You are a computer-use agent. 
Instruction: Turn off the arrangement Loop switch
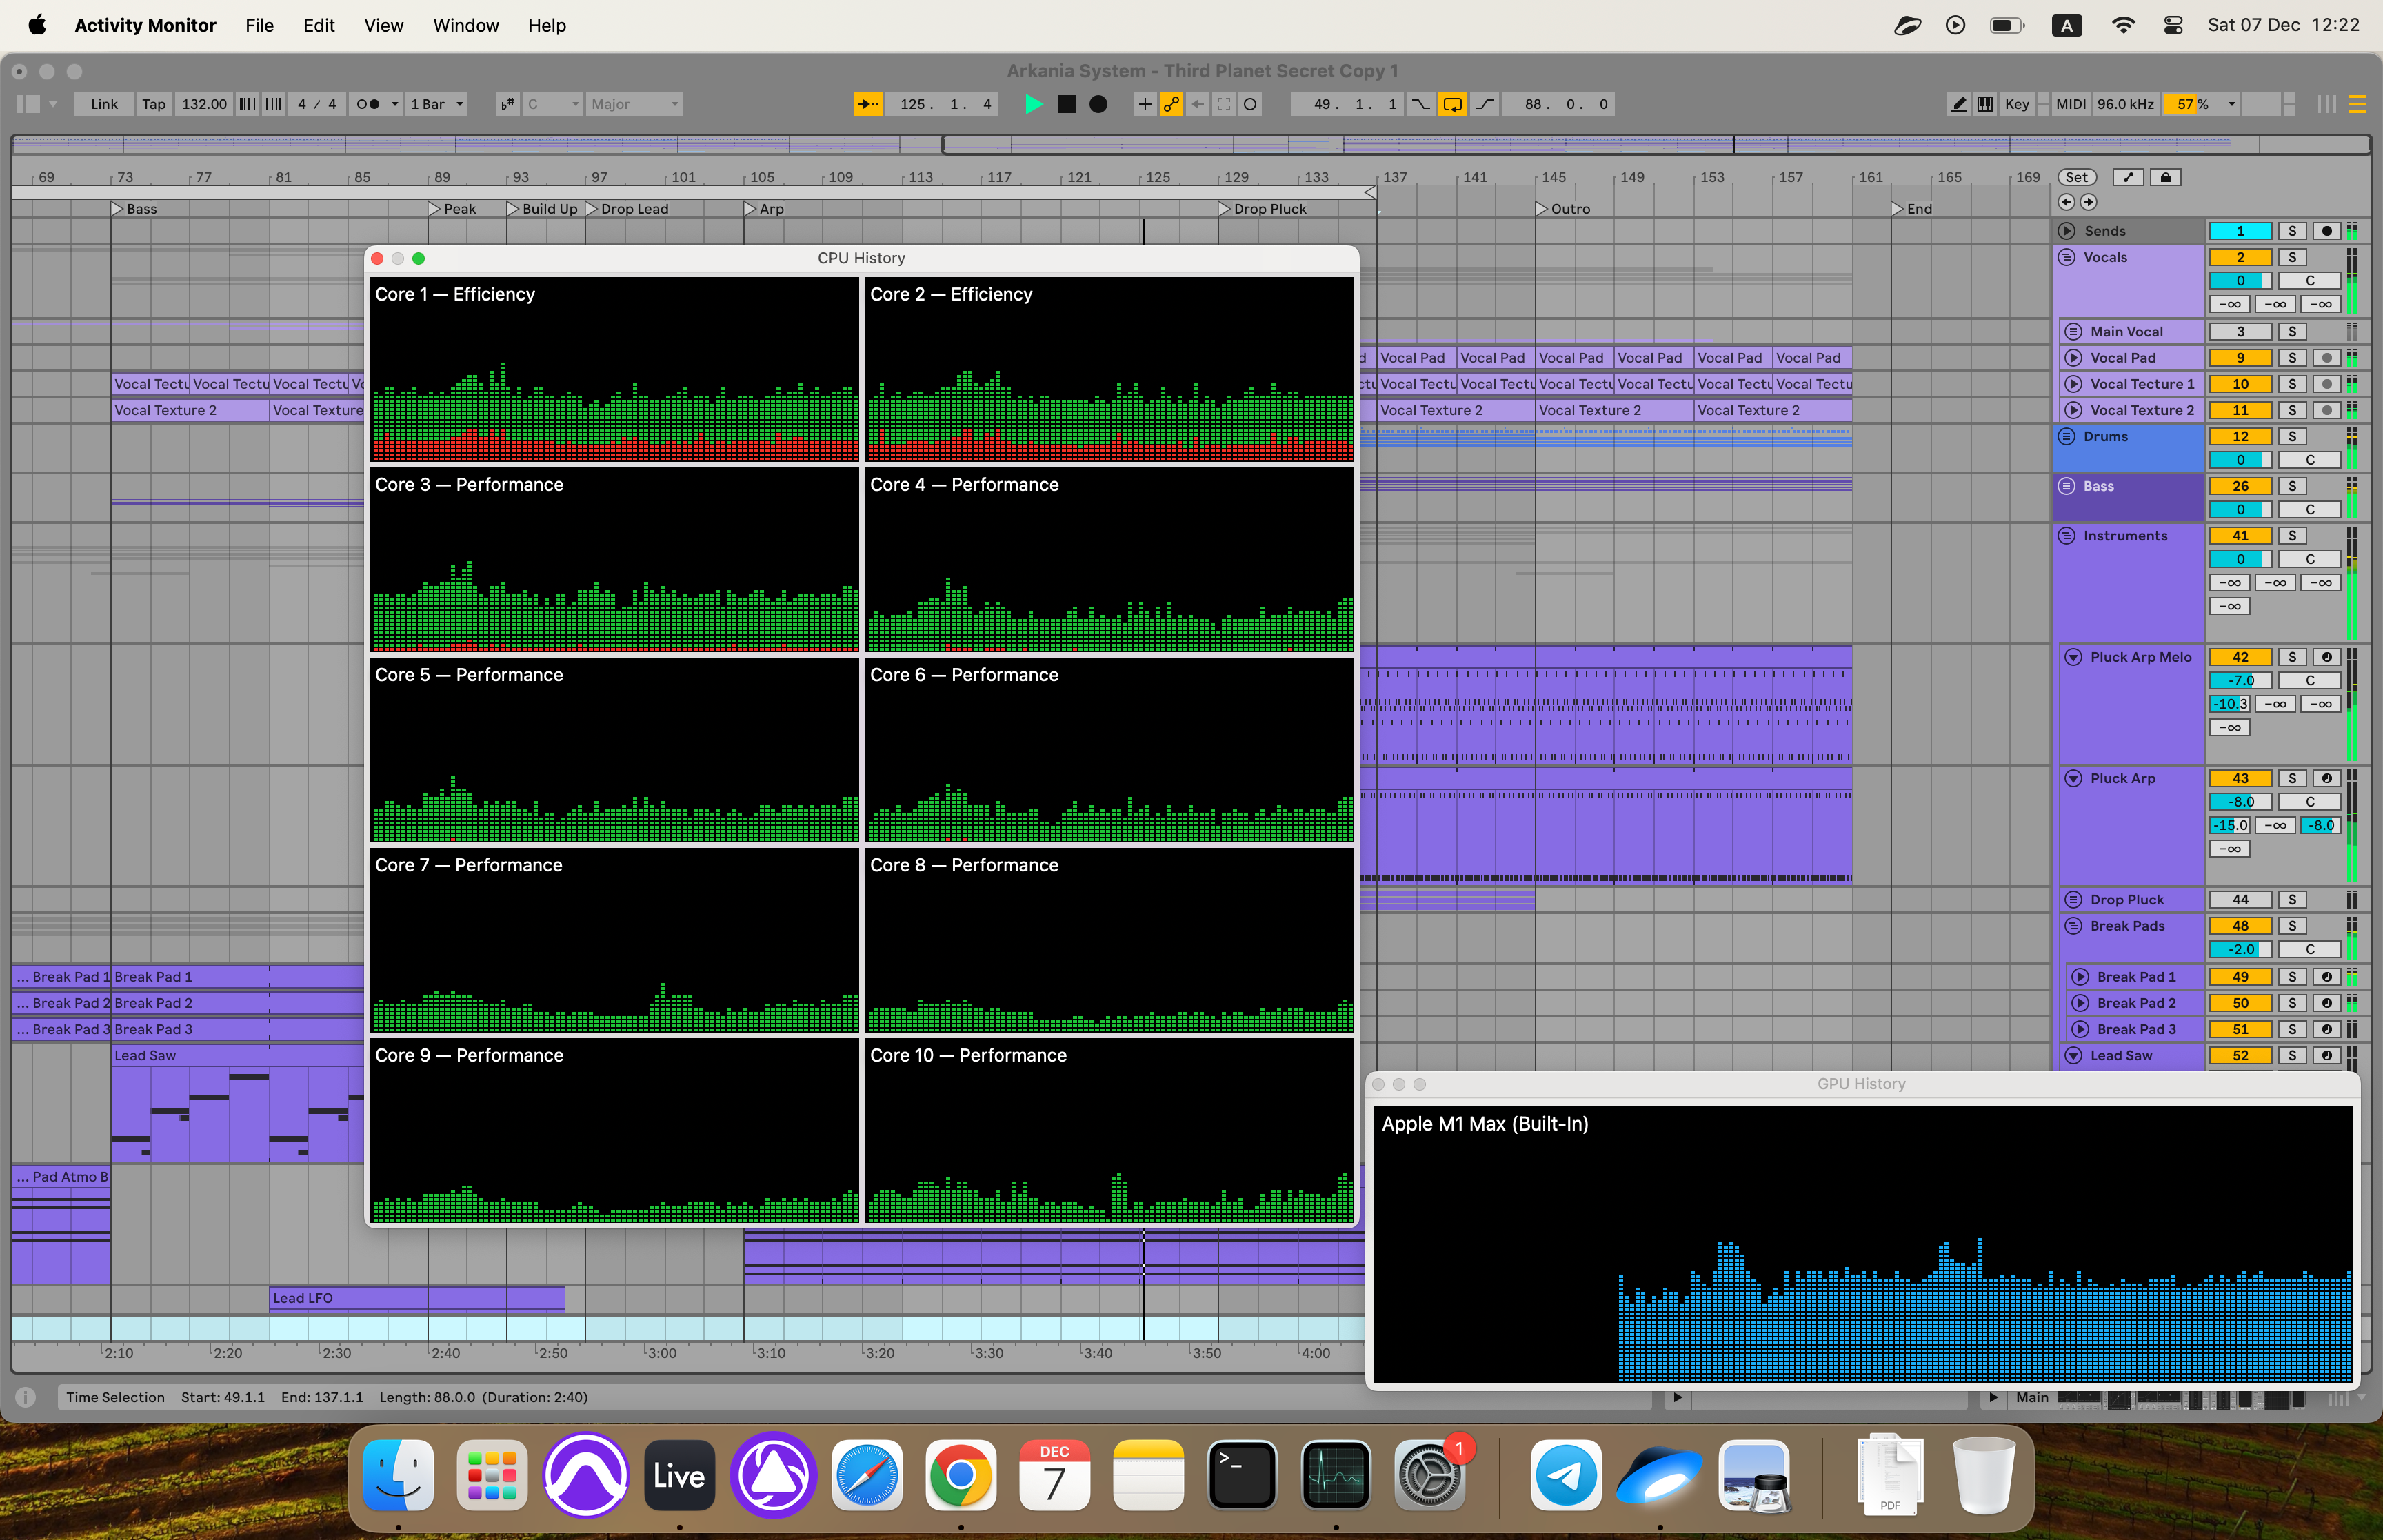pyautogui.click(x=1452, y=104)
